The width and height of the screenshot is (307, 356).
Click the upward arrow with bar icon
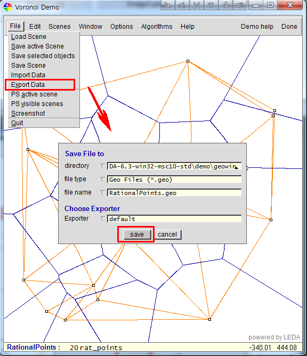(x=211, y=5)
